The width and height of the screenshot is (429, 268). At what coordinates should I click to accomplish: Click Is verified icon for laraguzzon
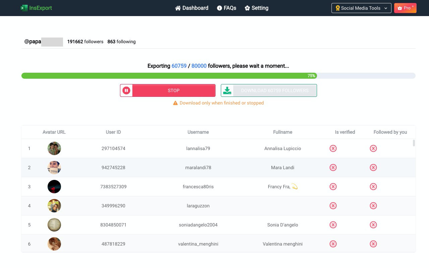pos(333,206)
